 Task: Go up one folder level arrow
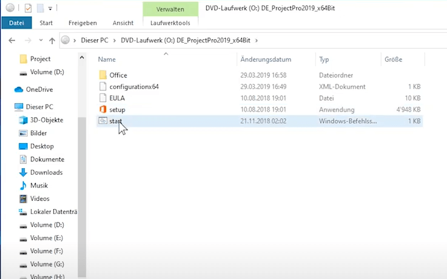tap(52, 41)
